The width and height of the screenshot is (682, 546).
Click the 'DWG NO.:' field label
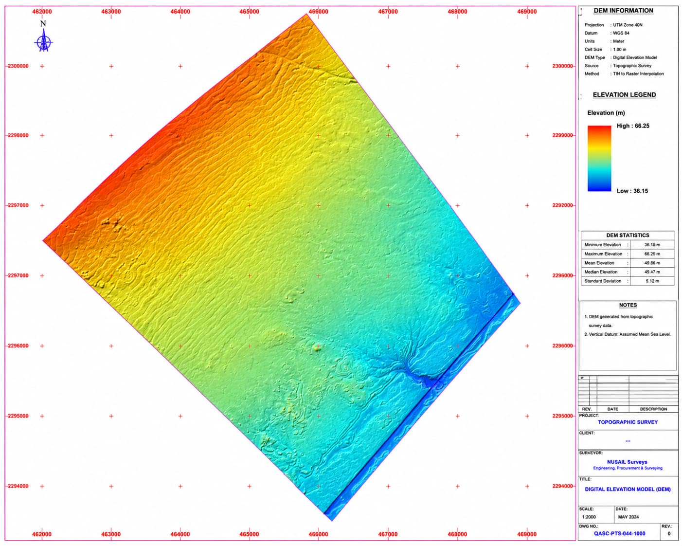pos(588,527)
